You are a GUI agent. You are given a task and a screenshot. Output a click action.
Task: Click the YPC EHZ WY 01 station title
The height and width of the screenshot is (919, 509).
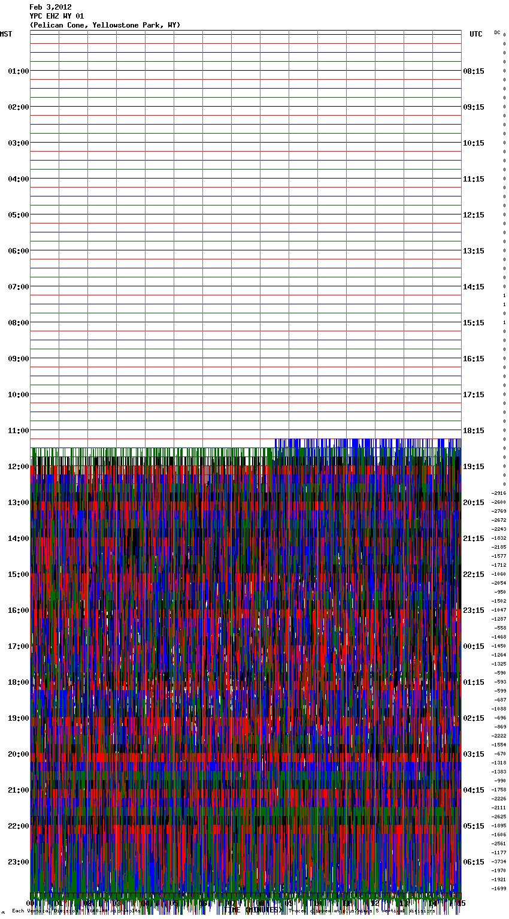tap(57, 16)
